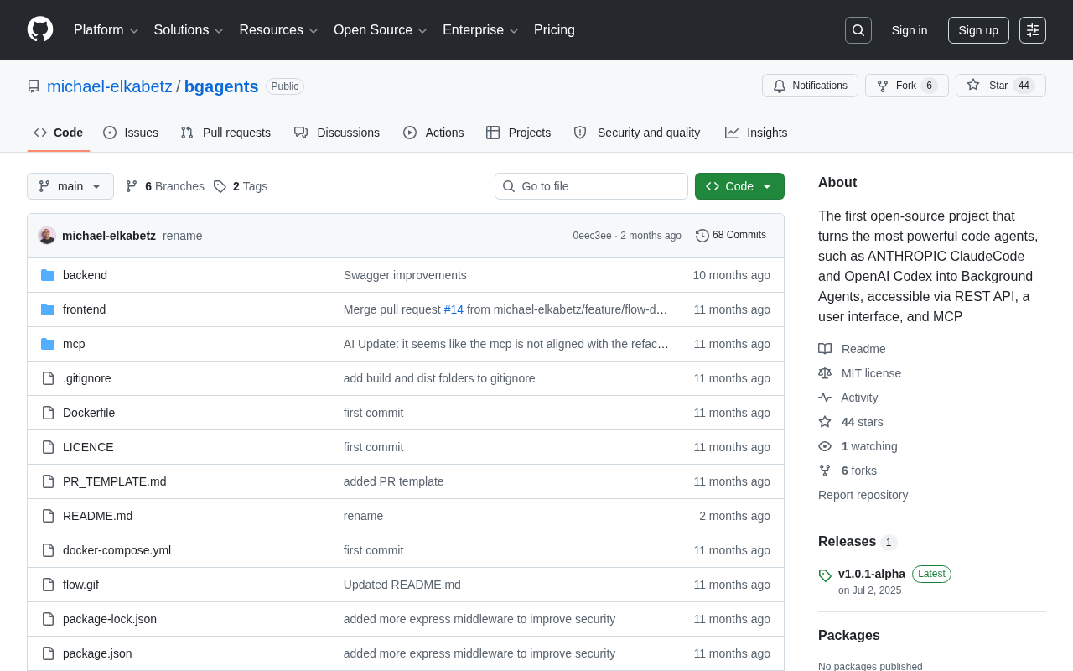The width and height of the screenshot is (1073, 671).
Task: Click the docker-compose.yml file icon
Action: [48, 550]
